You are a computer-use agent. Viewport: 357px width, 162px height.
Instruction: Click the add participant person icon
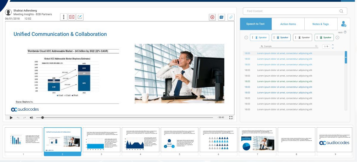pyautogui.click(x=344, y=24)
